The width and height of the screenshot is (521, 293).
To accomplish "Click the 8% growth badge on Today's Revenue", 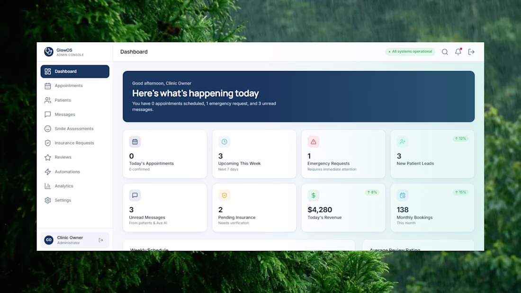I will [372, 192].
